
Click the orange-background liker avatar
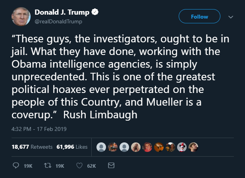coord(158,147)
